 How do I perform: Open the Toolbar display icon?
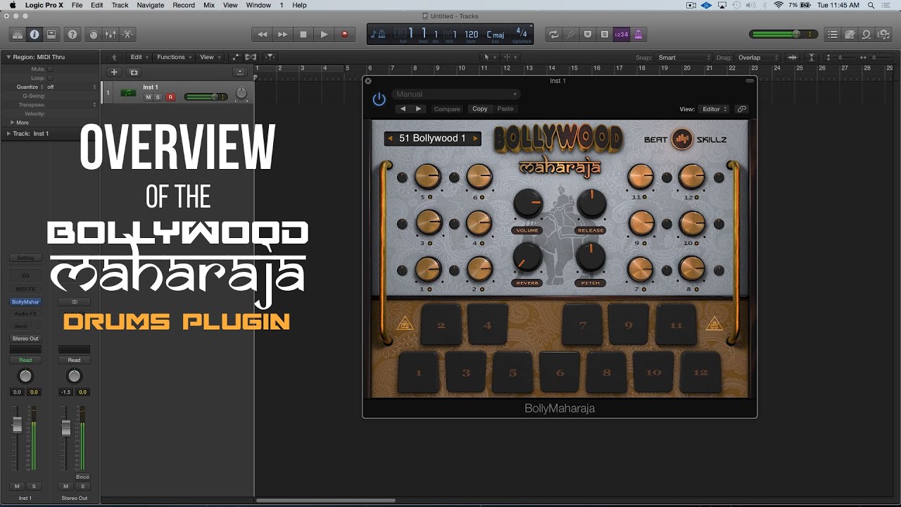point(51,34)
